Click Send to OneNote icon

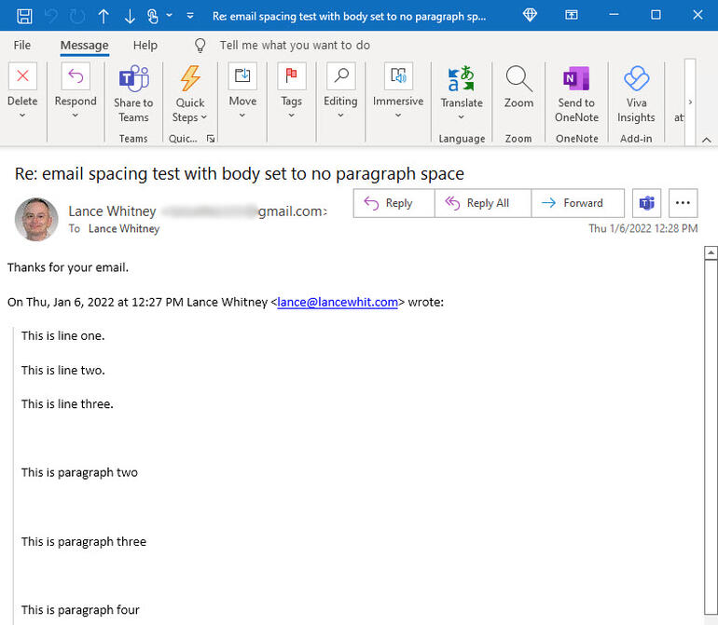pos(576,78)
